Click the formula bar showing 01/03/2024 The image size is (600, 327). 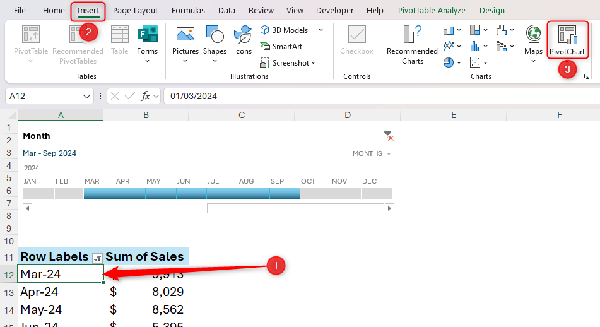tap(379, 96)
